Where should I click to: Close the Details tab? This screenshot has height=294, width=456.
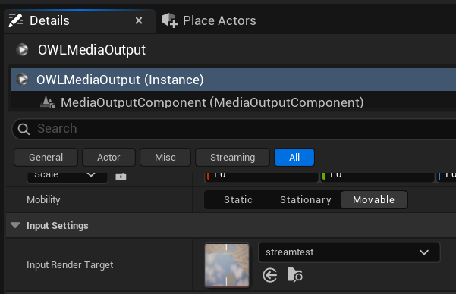pyautogui.click(x=139, y=20)
